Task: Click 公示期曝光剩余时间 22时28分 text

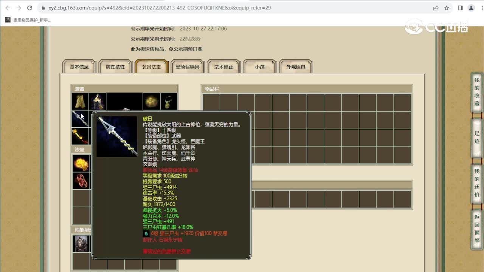Action: click(166, 39)
